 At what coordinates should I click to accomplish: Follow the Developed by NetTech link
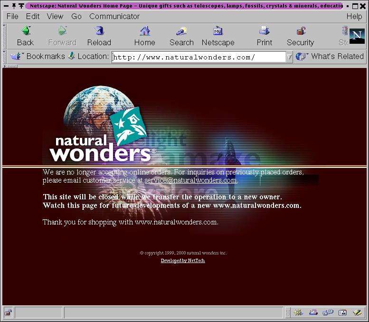(x=183, y=261)
